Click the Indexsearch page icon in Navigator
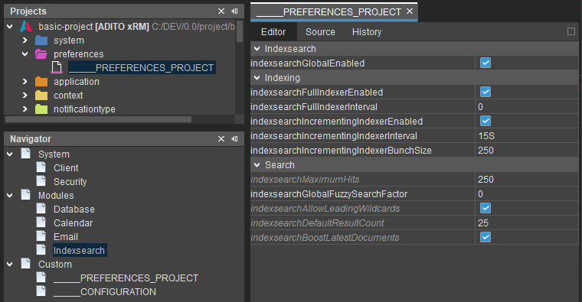582x302 pixels. pos(41,250)
